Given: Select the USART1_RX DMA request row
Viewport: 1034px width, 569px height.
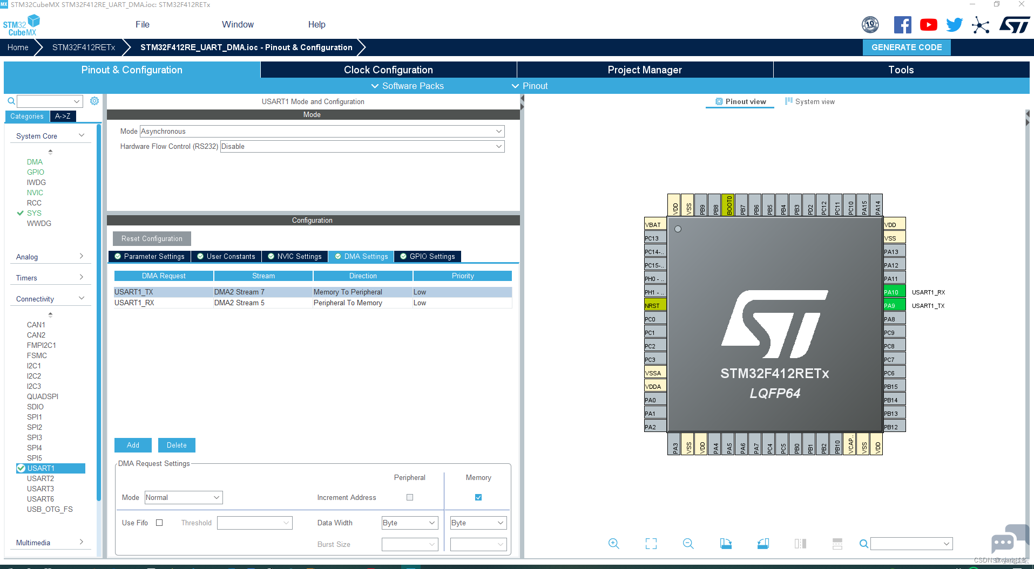Looking at the screenshot, I should point(313,303).
